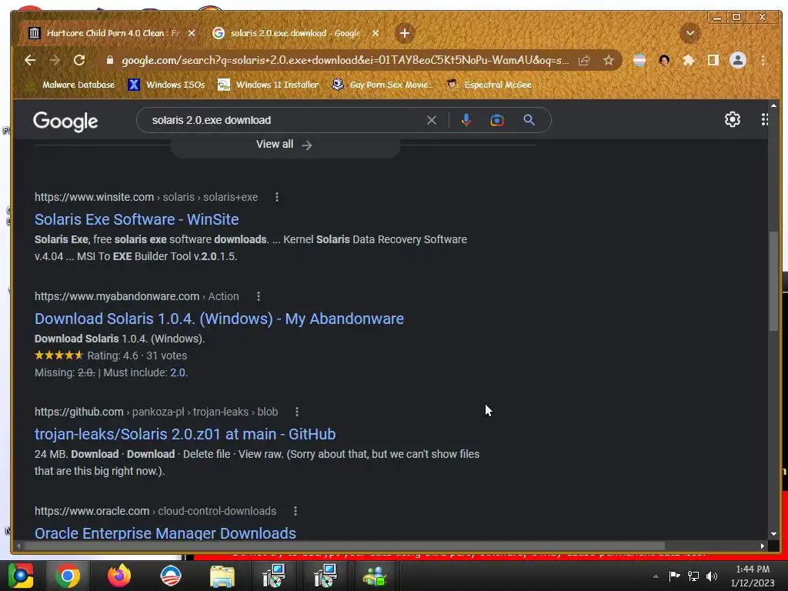
Task: Open the Windows 11 Installer bookmark
Action: point(269,85)
